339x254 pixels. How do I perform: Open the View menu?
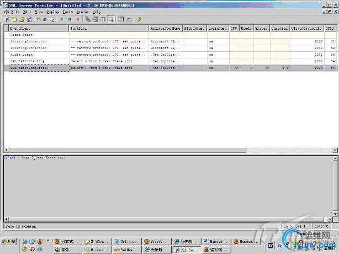[39, 12]
